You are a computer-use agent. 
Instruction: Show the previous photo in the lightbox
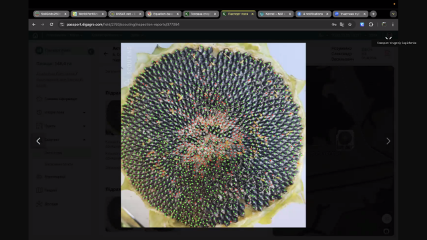[39, 141]
